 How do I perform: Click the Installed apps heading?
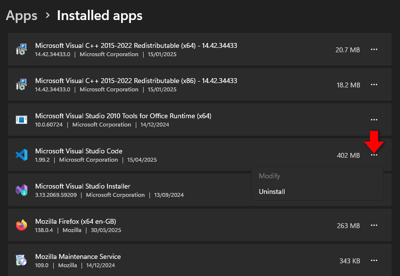point(100,16)
